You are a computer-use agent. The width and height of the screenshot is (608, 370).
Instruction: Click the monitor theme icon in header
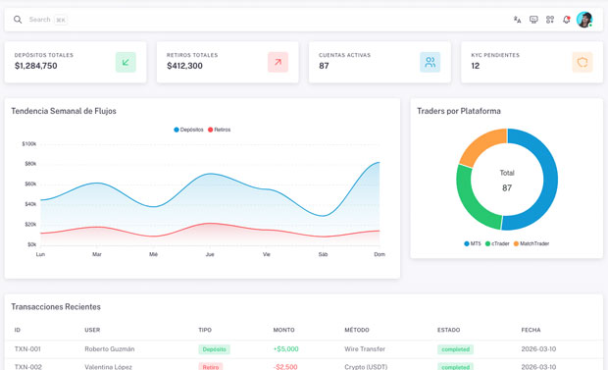pyautogui.click(x=533, y=20)
